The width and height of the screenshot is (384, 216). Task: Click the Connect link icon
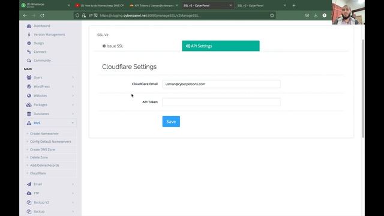[29, 52]
